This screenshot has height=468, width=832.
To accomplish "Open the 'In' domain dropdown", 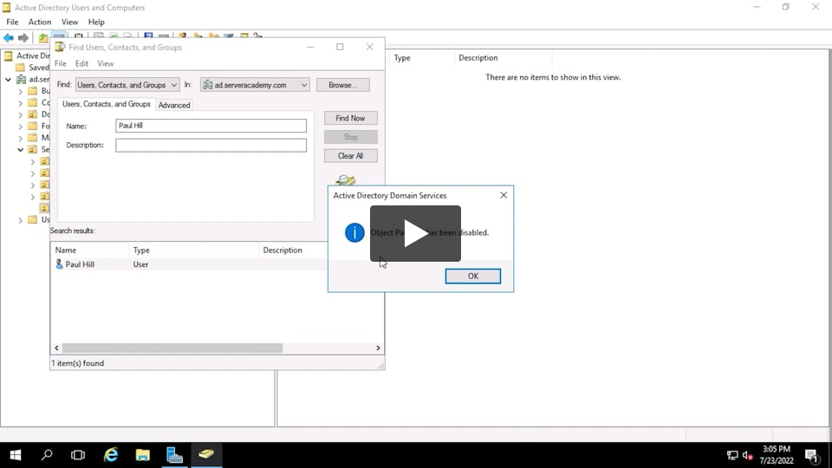I will pos(255,85).
